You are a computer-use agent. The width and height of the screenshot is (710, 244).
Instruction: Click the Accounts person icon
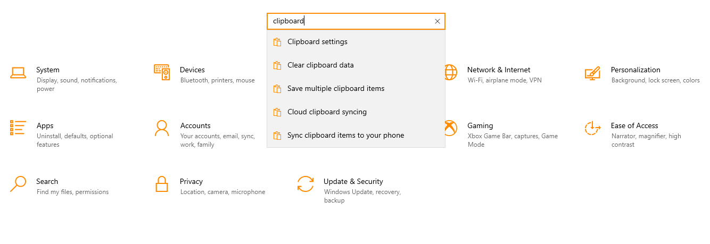162,128
